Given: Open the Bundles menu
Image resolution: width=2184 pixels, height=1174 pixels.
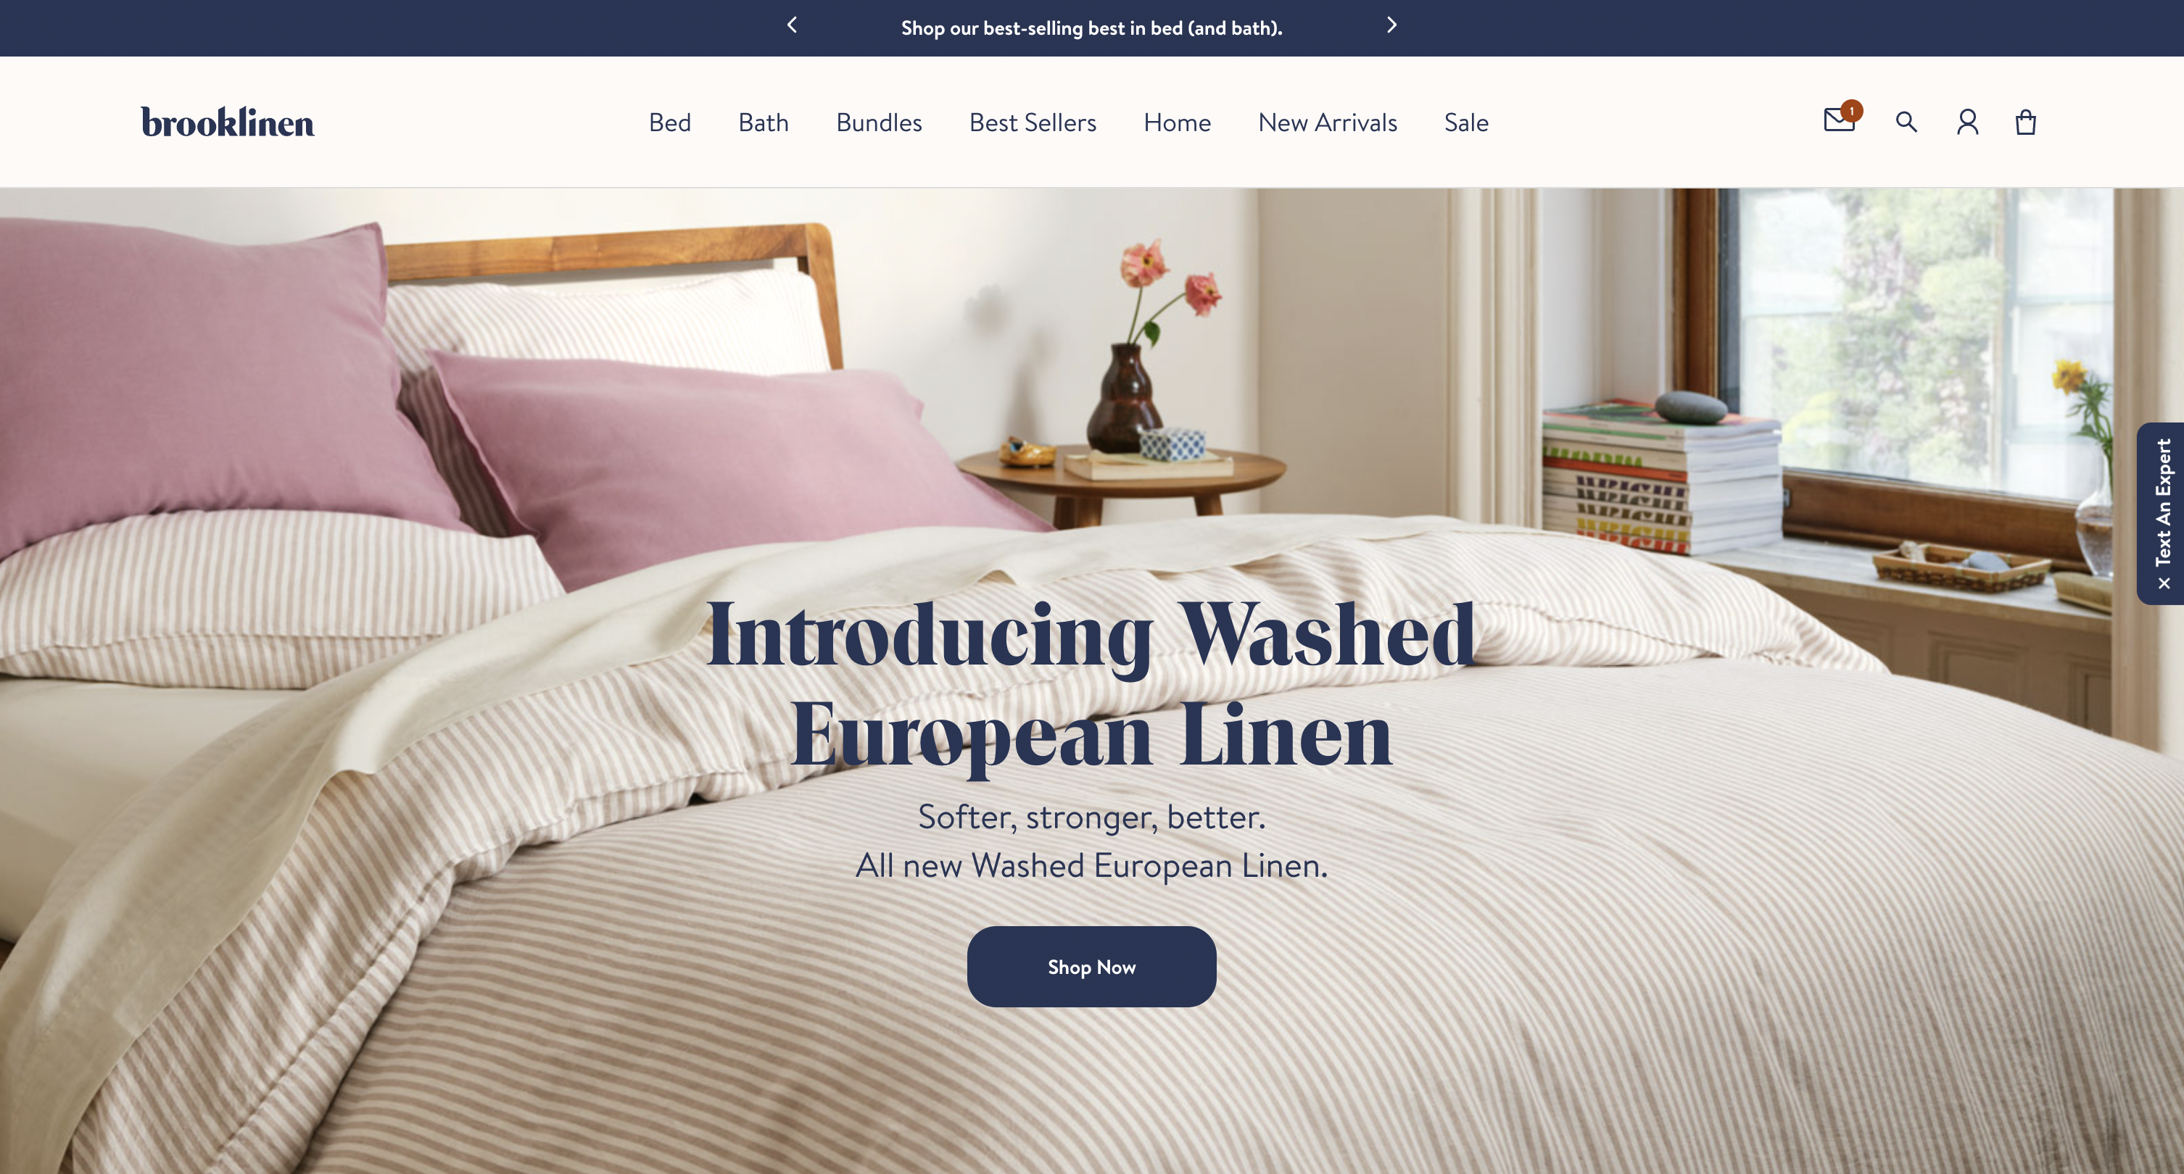Looking at the screenshot, I should (880, 123).
